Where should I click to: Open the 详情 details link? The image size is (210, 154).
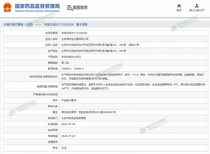[x=64, y=148]
